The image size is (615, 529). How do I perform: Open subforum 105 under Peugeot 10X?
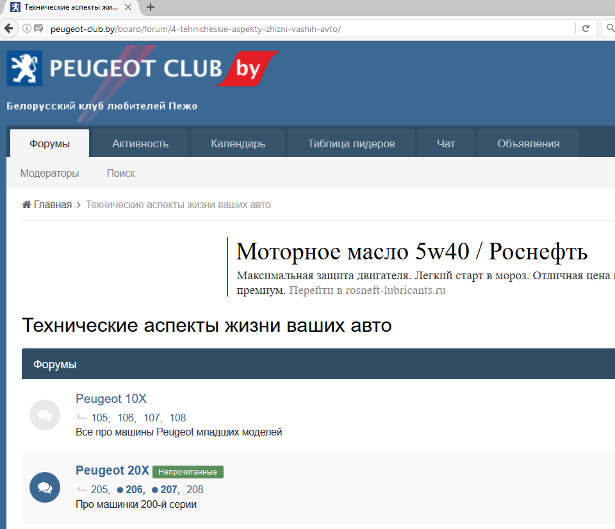coord(99,418)
